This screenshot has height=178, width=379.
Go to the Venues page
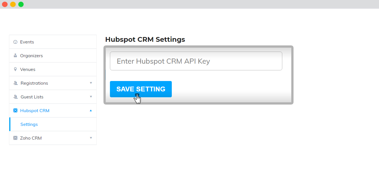53,69
